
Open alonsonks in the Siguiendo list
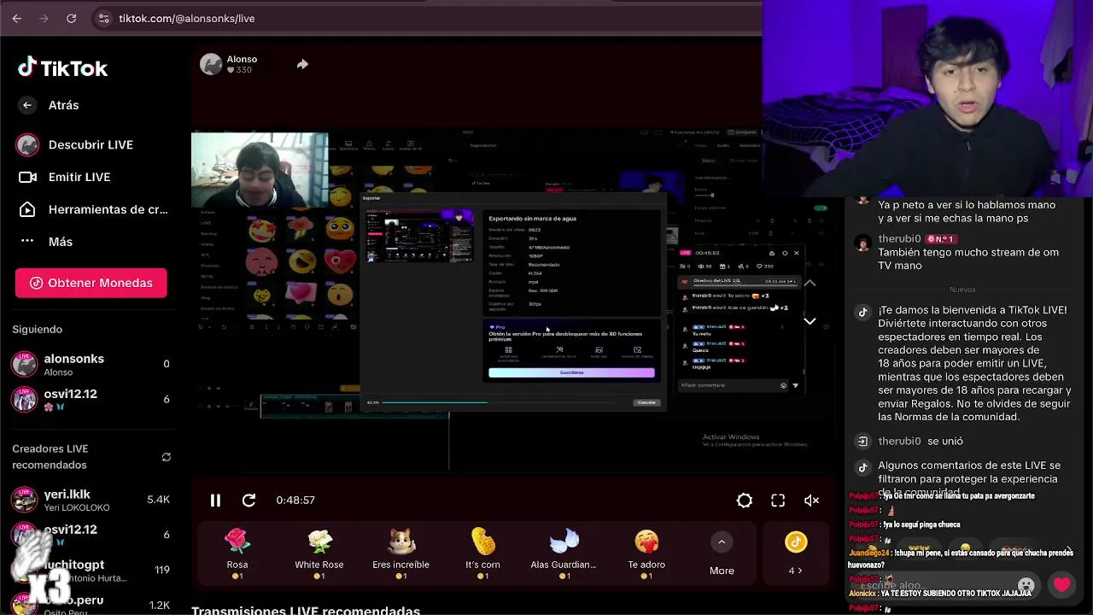pos(90,364)
